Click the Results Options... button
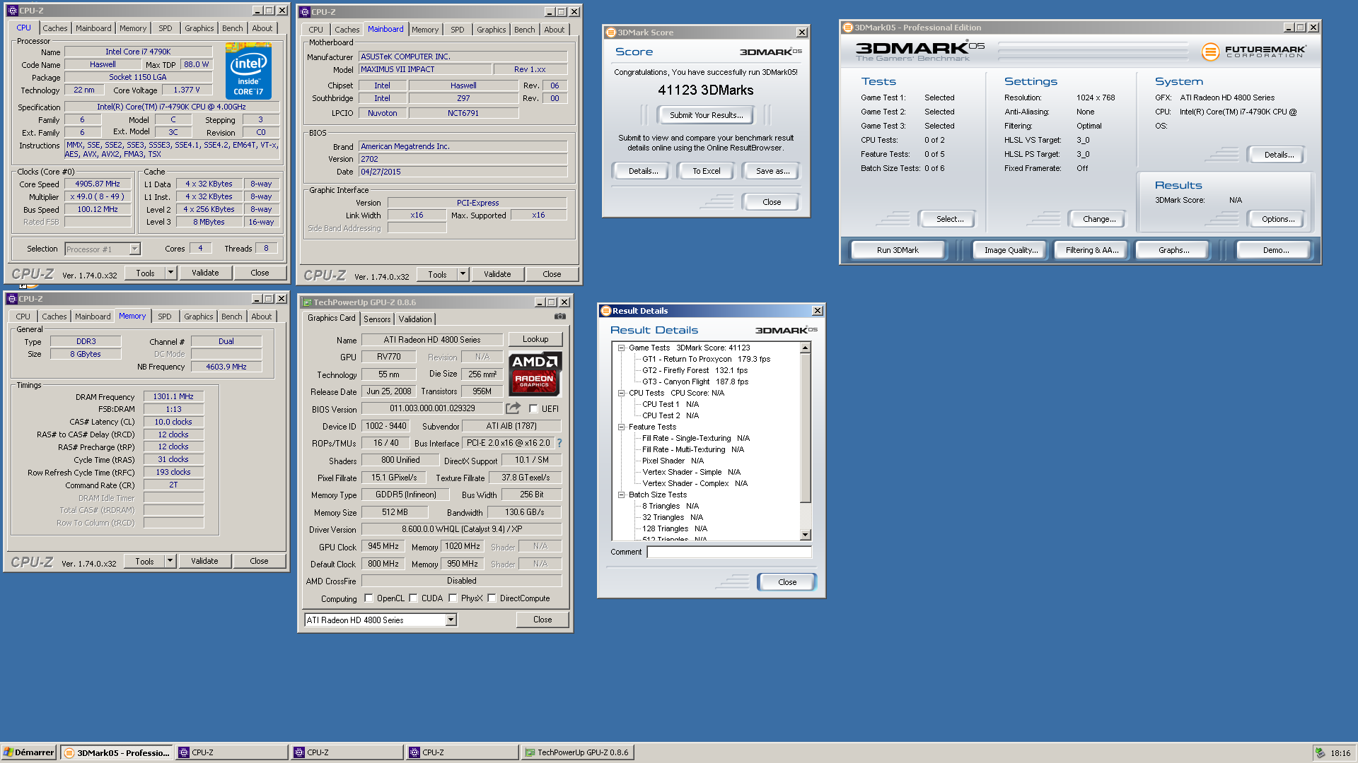This screenshot has height=763, width=1358. (x=1277, y=219)
